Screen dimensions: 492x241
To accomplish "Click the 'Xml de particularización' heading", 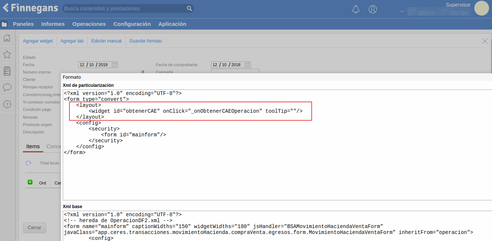I will (x=88, y=85).
